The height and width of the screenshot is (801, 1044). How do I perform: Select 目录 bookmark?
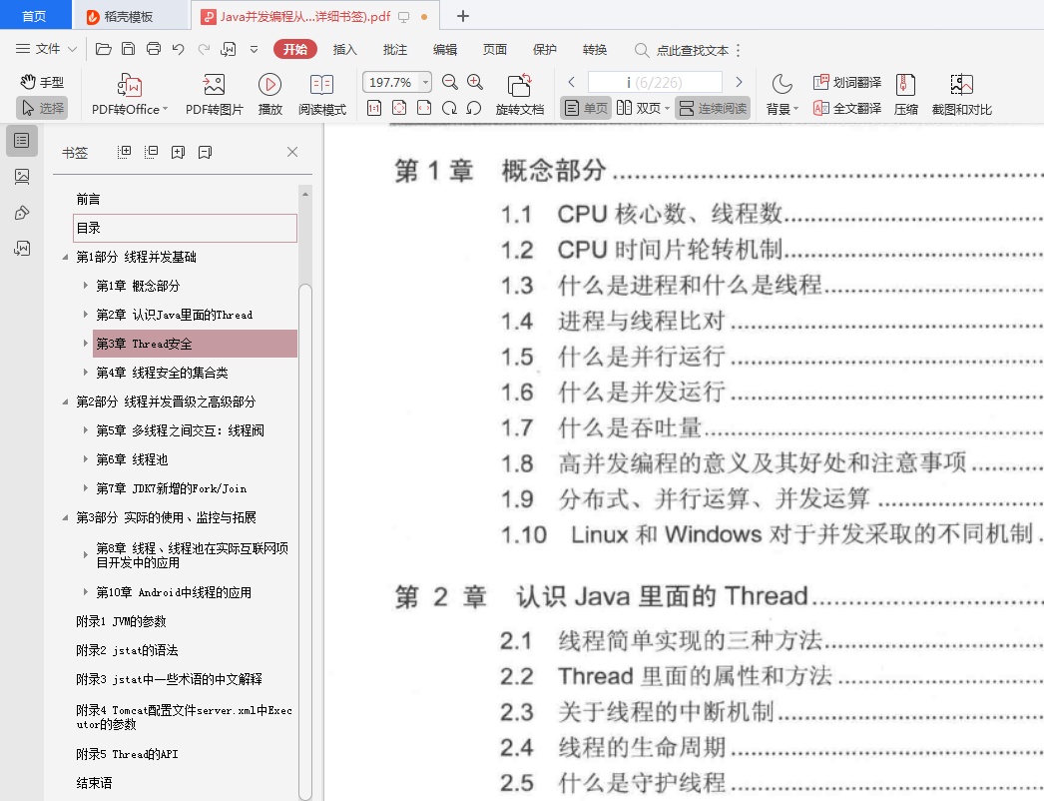tap(185, 228)
